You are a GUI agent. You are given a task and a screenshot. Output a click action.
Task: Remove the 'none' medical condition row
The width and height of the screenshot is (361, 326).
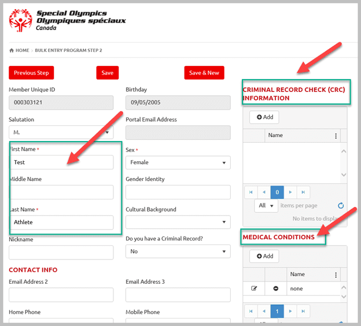[x=276, y=288]
